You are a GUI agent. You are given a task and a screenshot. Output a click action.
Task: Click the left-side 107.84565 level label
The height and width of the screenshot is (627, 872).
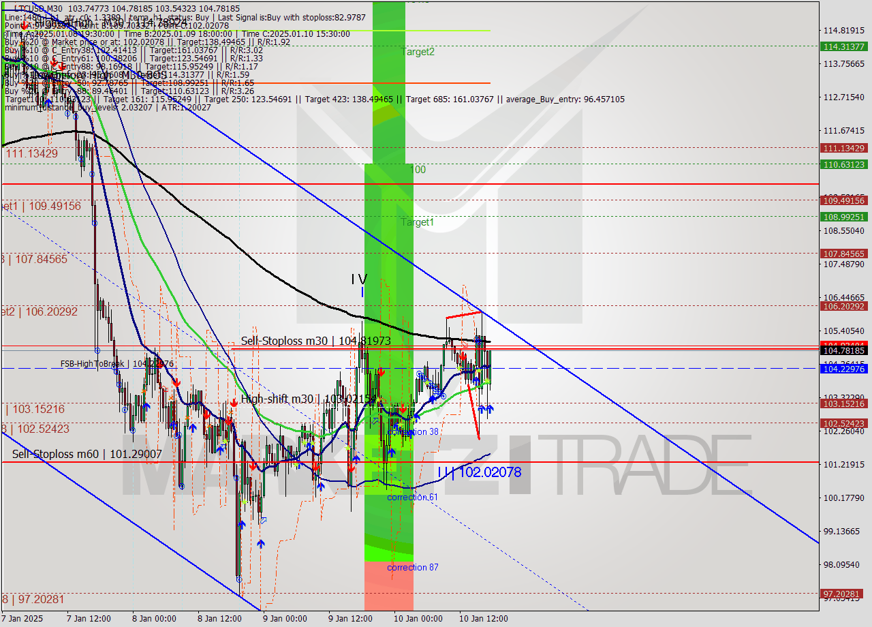tap(34, 259)
